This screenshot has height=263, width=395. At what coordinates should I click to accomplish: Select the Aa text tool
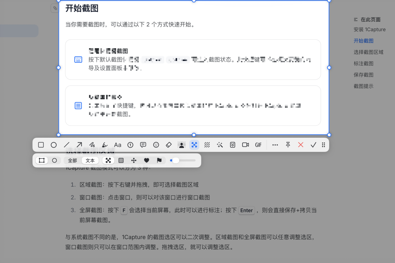118,145
